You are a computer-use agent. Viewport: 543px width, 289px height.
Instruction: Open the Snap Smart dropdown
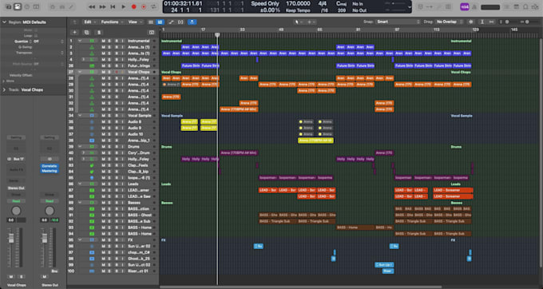398,22
